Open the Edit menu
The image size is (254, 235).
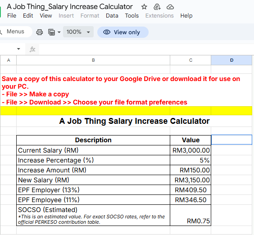28,16
